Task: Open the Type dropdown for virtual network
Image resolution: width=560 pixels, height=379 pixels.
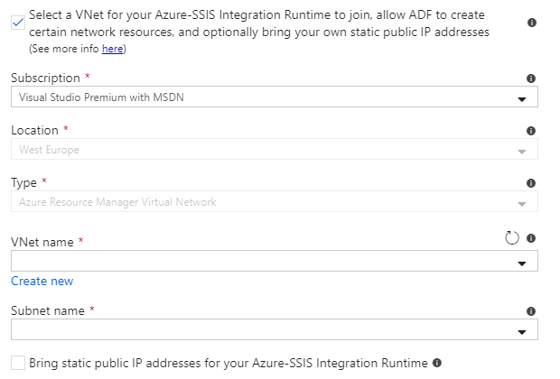Action: [271, 202]
